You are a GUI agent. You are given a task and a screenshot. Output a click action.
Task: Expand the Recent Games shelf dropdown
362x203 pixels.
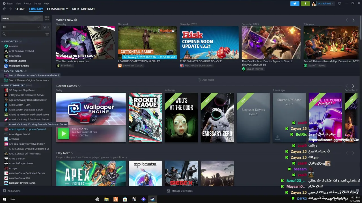point(79,86)
